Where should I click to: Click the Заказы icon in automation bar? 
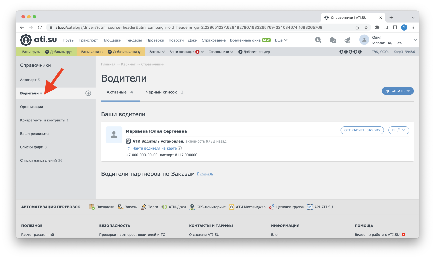(120, 207)
